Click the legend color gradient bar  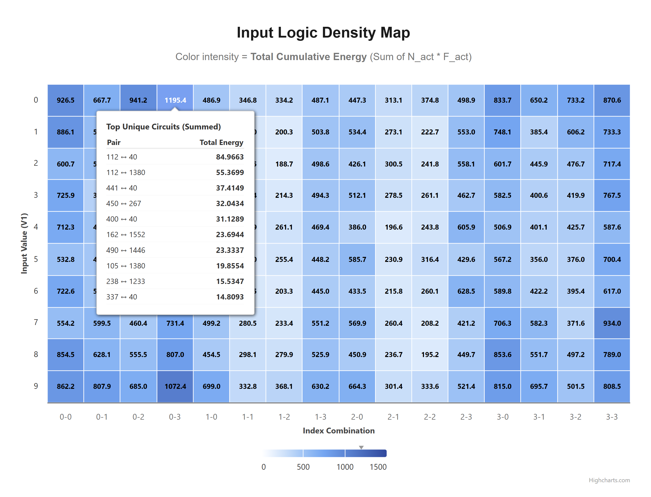click(x=324, y=453)
